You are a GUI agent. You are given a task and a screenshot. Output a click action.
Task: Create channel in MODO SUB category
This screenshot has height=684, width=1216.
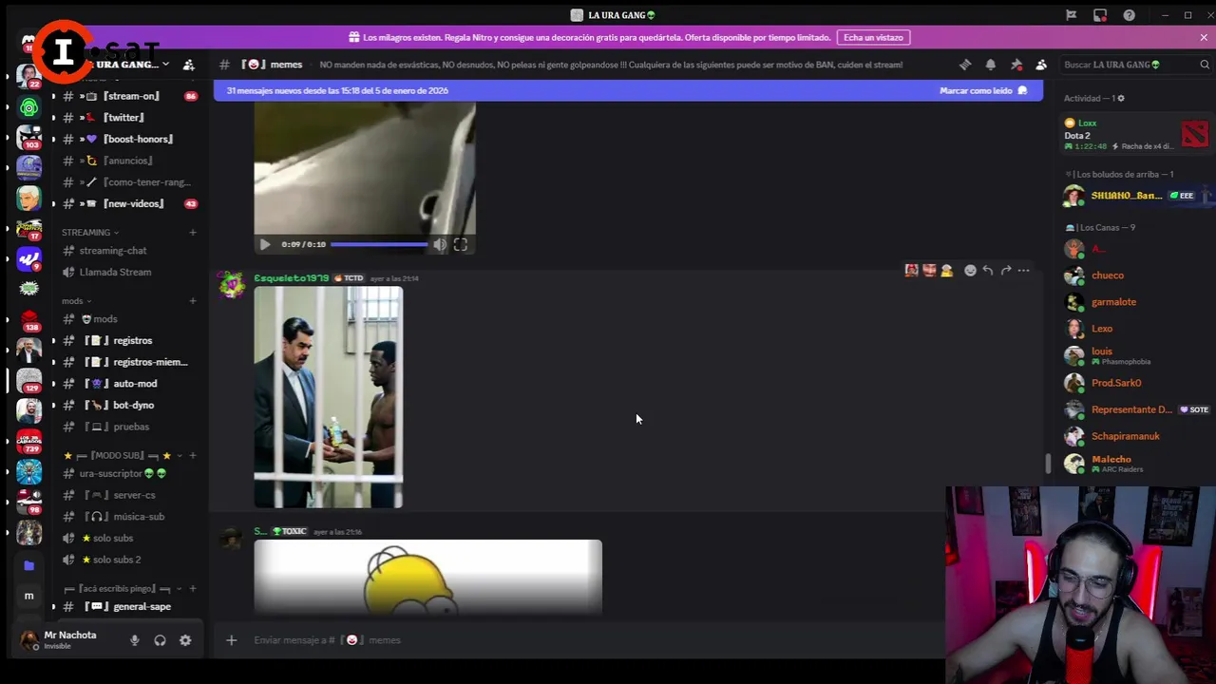[x=193, y=456]
